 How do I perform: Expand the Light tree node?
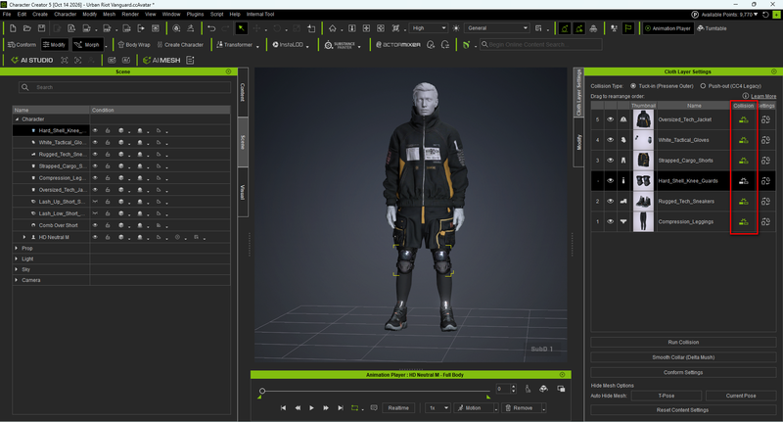[17, 258]
